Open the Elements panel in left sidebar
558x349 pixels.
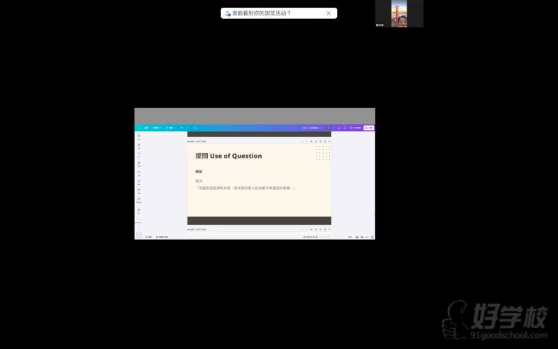pos(139,146)
